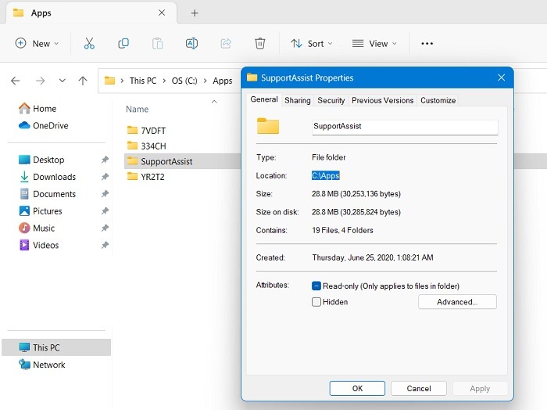Go up one folder with Up arrow
The height and width of the screenshot is (410, 547).
pyautogui.click(x=83, y=81)
